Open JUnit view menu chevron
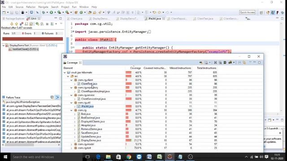Image resolution: width=287 pixels, height=161 pixels. coord(61,24)
